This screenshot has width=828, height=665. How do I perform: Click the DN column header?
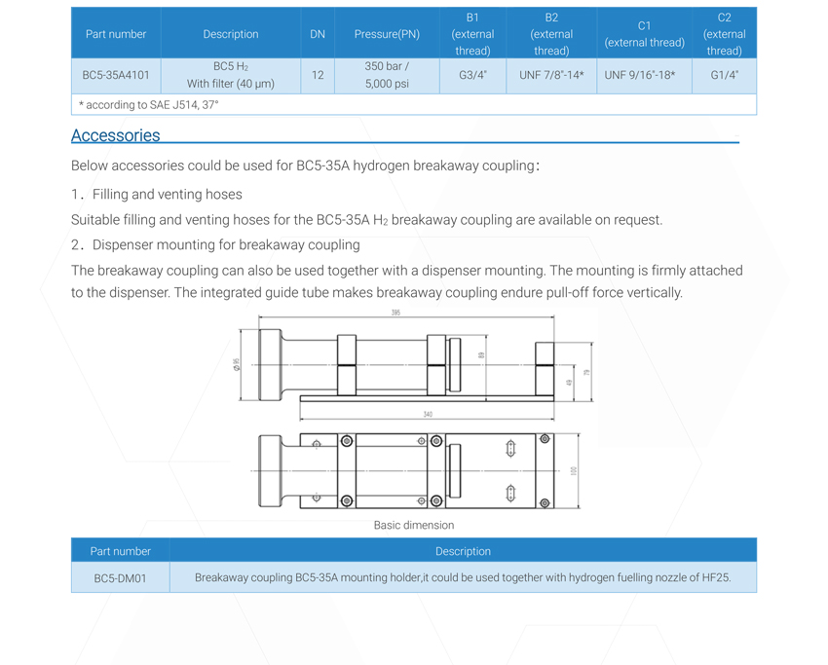coord(318,34)
